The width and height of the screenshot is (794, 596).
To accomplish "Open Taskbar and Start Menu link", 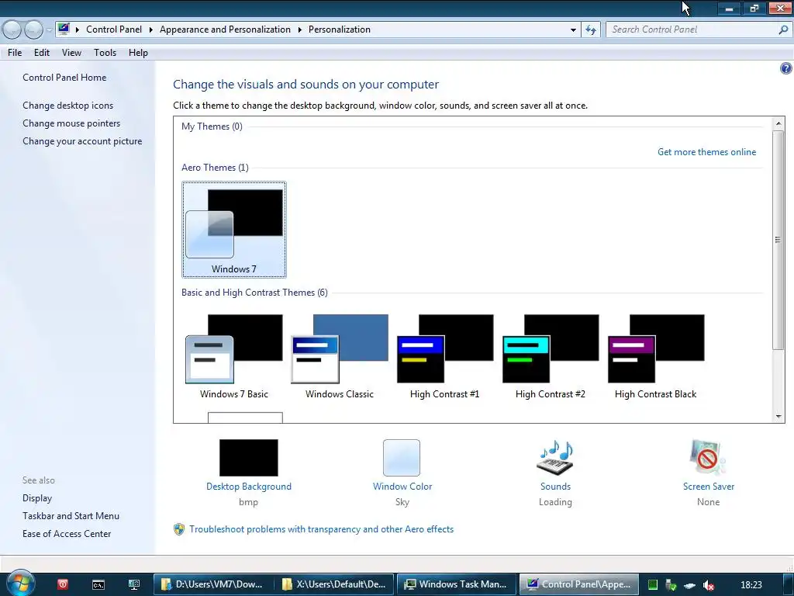I will coord(71,516).
